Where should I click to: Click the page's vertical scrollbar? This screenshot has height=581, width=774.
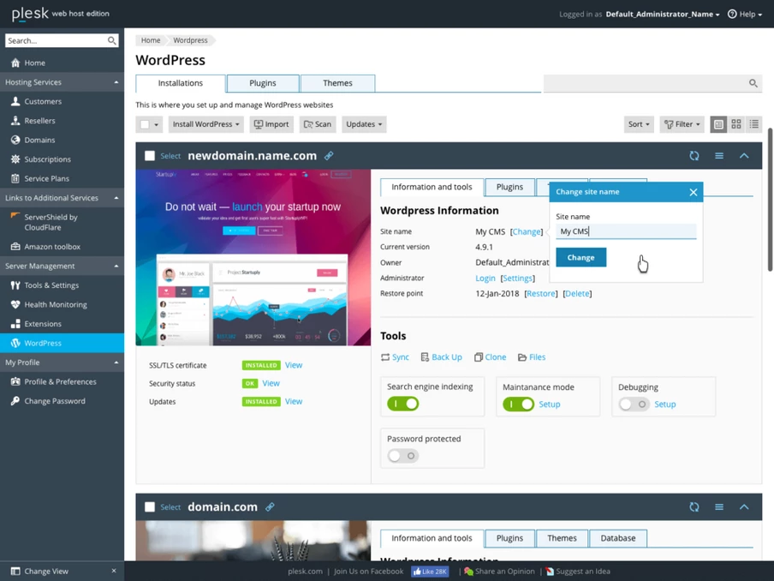click(770, 199)
